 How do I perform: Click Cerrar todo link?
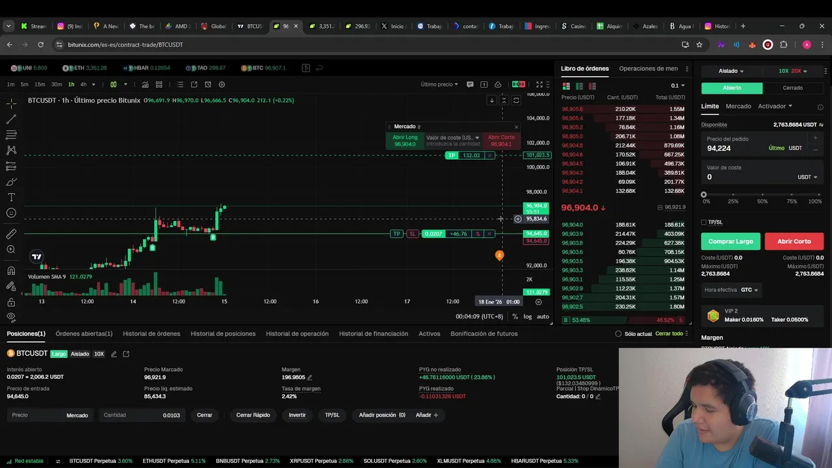coord(669,333)
